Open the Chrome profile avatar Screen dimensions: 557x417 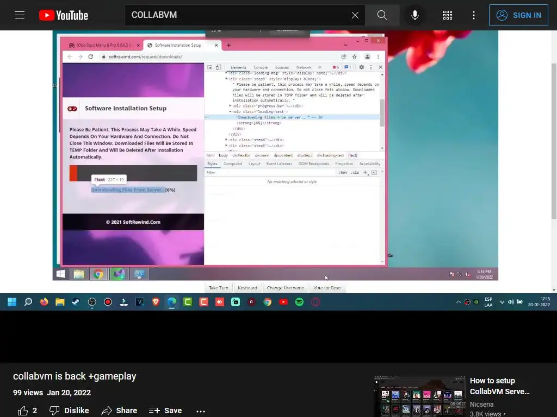[x=368, y=56]
